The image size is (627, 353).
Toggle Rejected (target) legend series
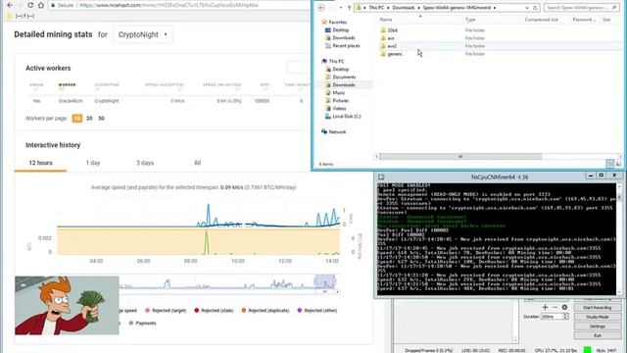[x=166, y=311]
